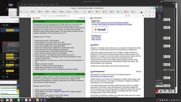Click the volume icon in system tray
Image resolution: width=181 pixels, height=102 pixels.
coord(174,100)
